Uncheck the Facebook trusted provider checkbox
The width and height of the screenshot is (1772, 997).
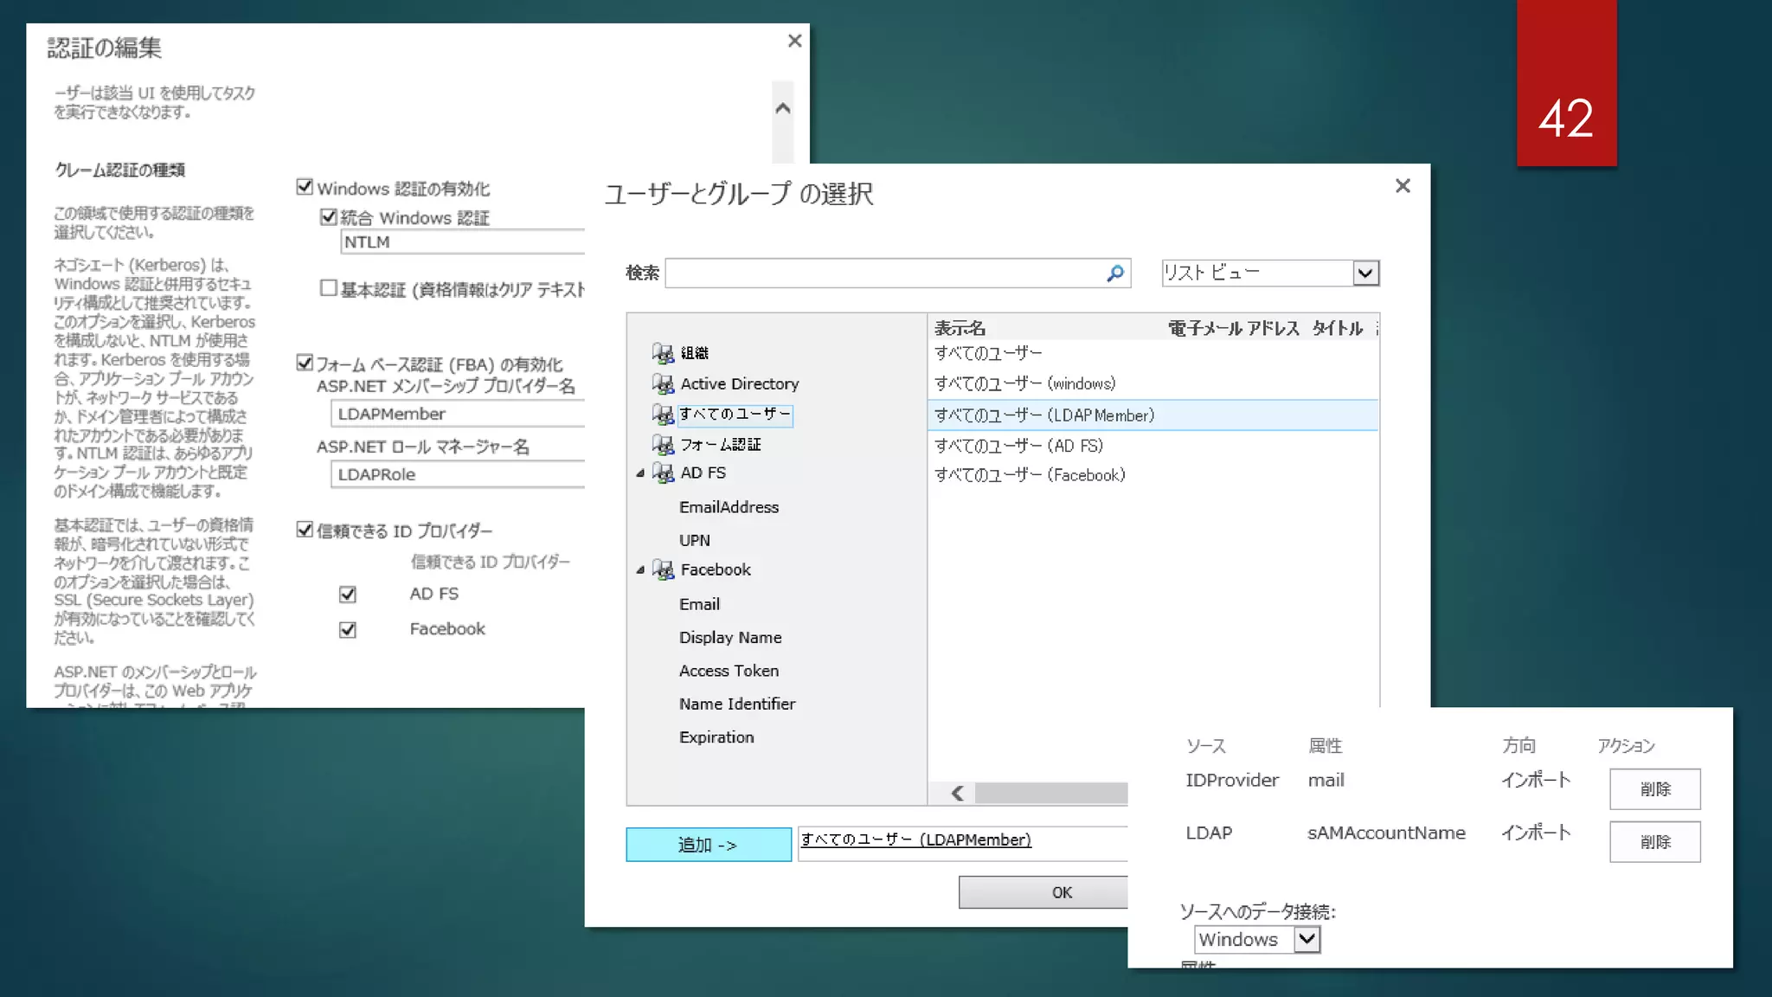(x=348, y=629)
